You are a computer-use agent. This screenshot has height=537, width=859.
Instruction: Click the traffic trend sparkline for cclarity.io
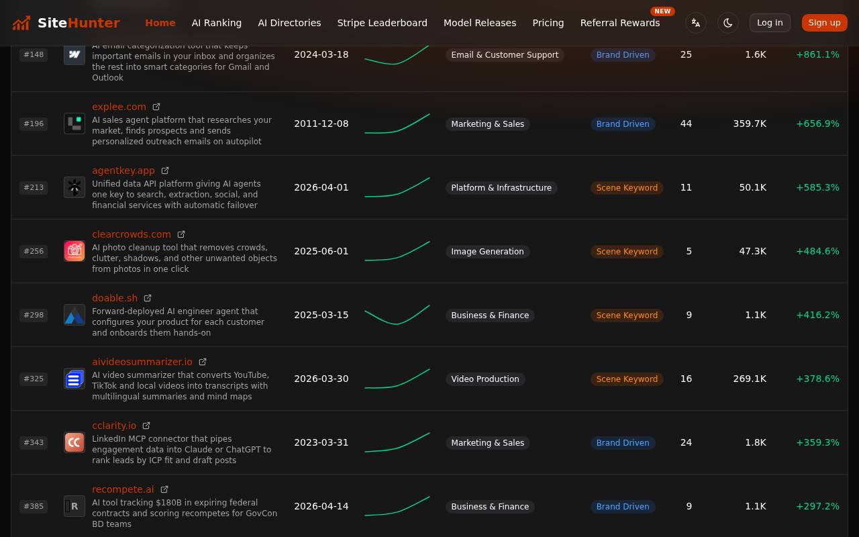coord(397,442)
